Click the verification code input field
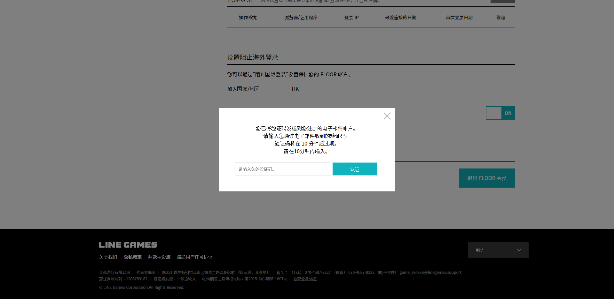This screenshot has width=614, height=299. pos(283,169)
